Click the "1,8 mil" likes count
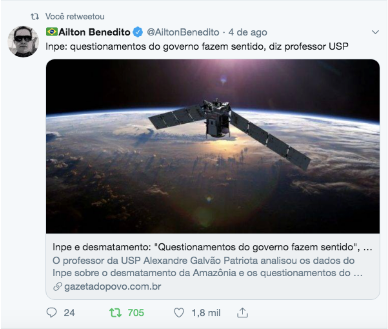The height and width of the screenshot is (329, 388). pos(206,313)
